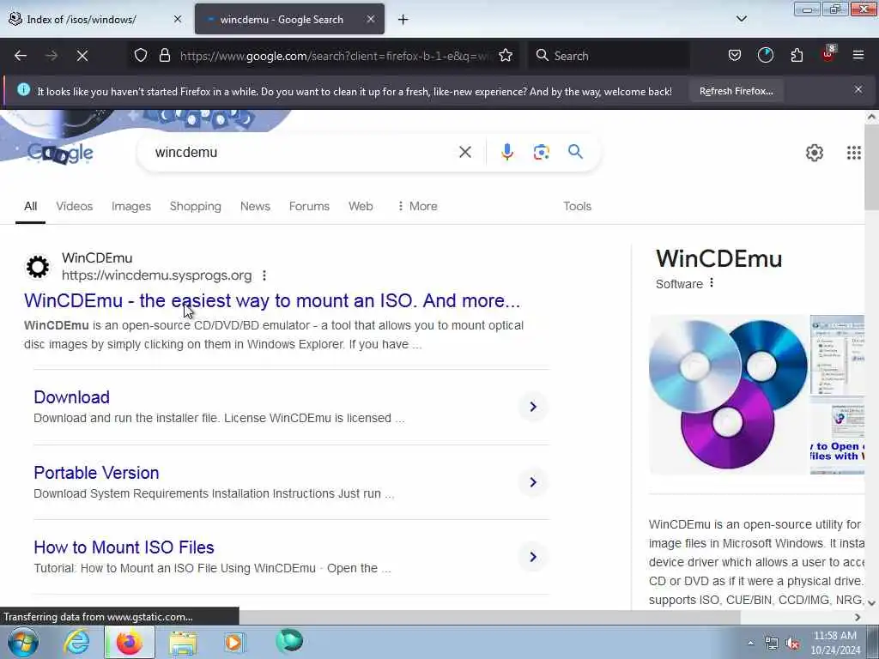Click Refresh Firefox... button
Viewport: 879px width, 659px height.
[x=736, y=91]
